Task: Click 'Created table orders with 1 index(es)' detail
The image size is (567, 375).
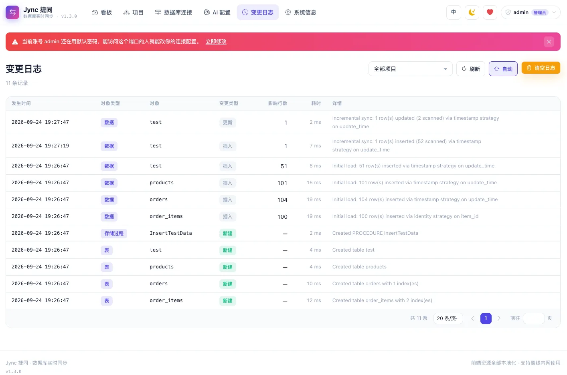Action: (x=375, y=284)
